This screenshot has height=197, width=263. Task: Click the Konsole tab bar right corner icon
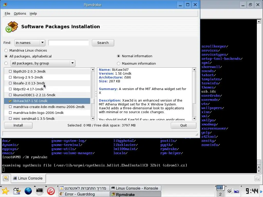(x=257, y=179)
